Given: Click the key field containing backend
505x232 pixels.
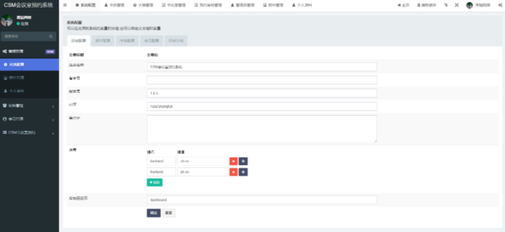Looking at the screenshot, I should point(161,161).
